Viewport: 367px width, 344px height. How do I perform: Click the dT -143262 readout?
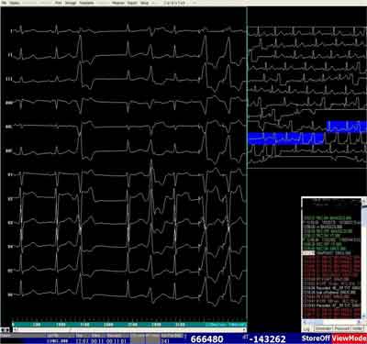(265, 338)
